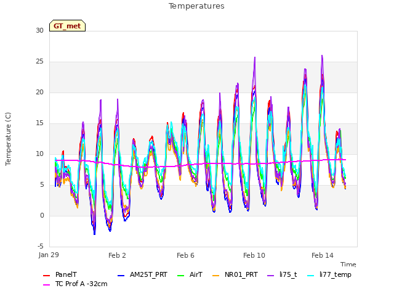Viewport: 394px width, 296px height.
Task: Click the blue AM25T_PRT legend color marker
Action: click(x=121, y=276)
